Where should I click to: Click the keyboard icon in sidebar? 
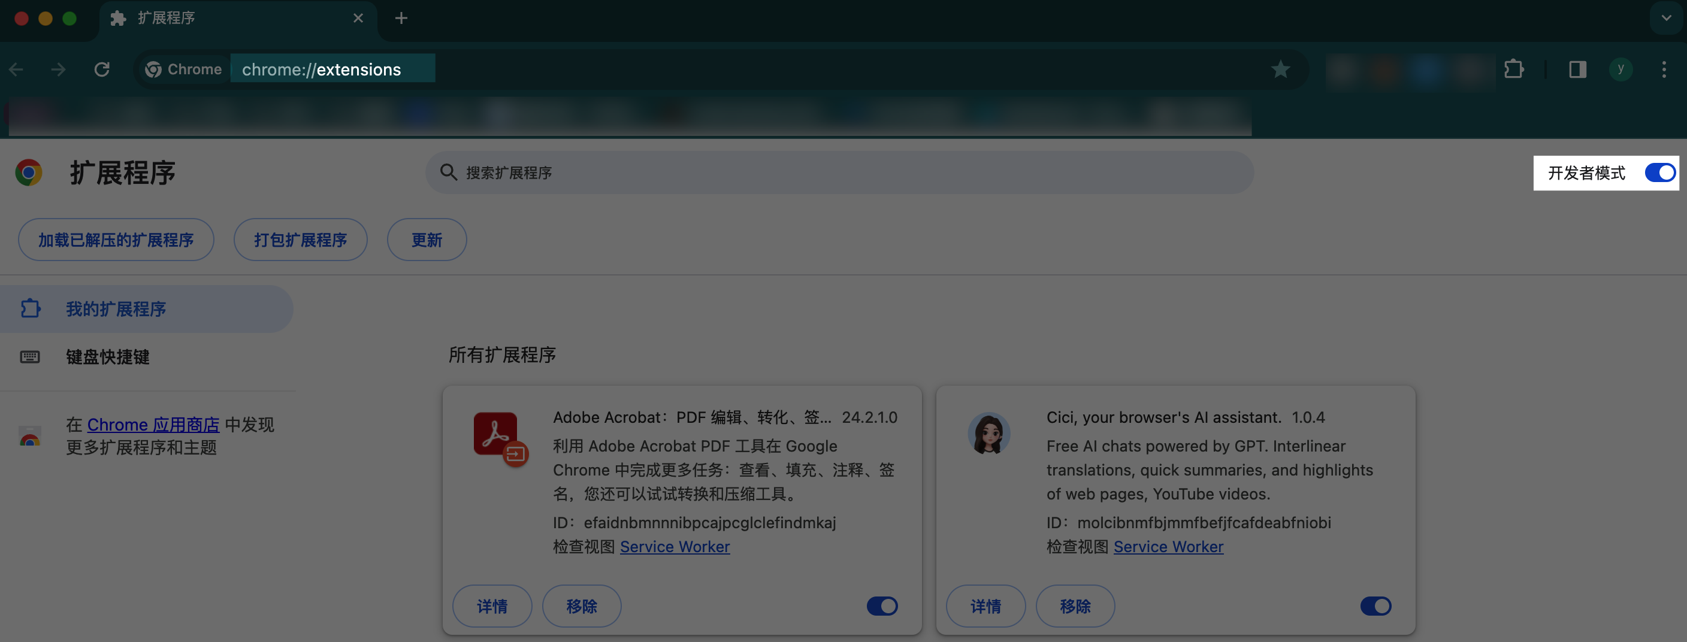click(x=30, y=357)
